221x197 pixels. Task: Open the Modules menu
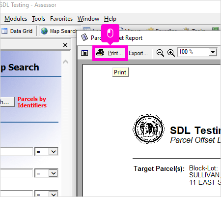tap(16, 19)
